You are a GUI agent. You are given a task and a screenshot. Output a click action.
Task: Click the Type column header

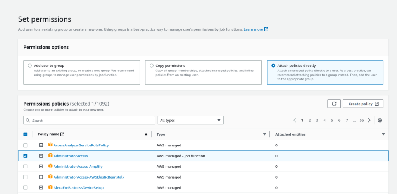click(161, 134)
